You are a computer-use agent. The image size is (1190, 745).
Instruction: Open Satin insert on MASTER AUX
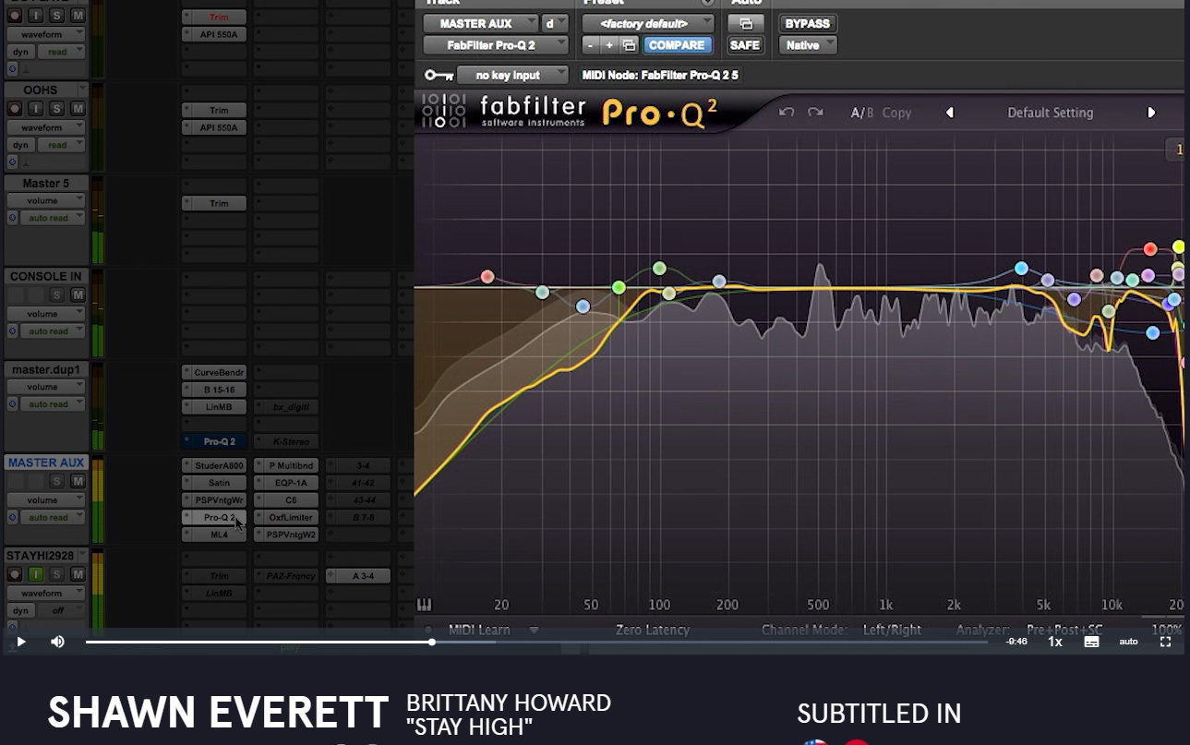click(x=214, y=483)
